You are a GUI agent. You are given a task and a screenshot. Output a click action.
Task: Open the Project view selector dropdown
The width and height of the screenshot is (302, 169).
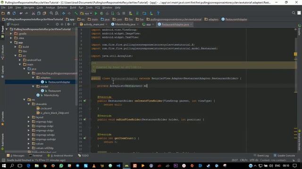28,24
